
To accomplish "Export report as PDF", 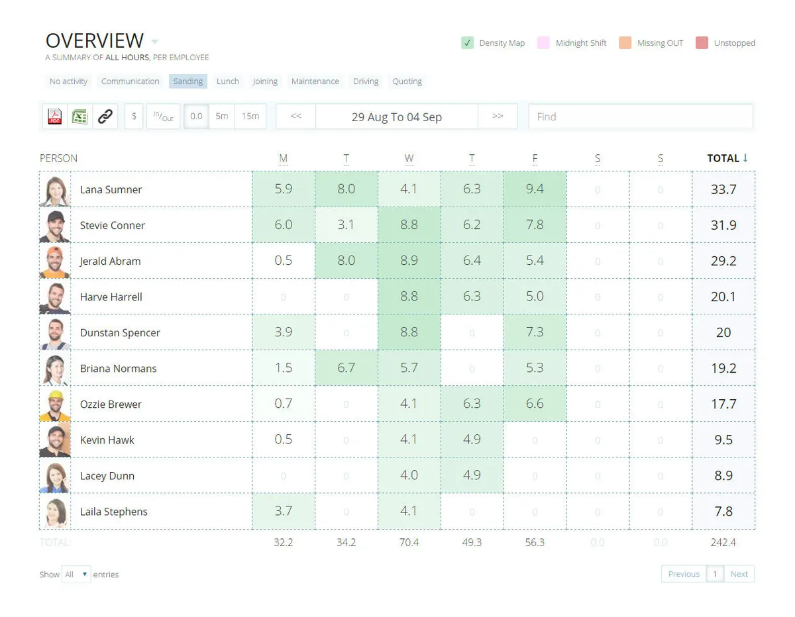I will 54,117.
